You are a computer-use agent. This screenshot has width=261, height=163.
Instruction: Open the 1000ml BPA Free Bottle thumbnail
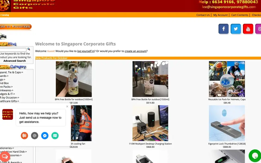[x=74, y=79]
